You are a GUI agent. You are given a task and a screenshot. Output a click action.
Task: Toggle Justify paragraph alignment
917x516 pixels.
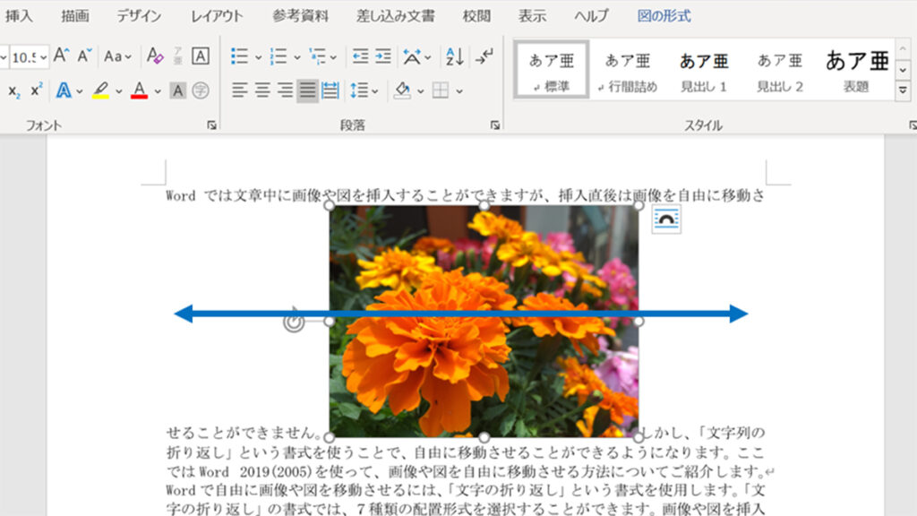307,90
